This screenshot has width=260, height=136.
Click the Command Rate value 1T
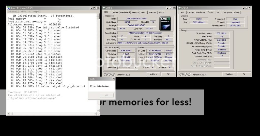click(222, 56)
